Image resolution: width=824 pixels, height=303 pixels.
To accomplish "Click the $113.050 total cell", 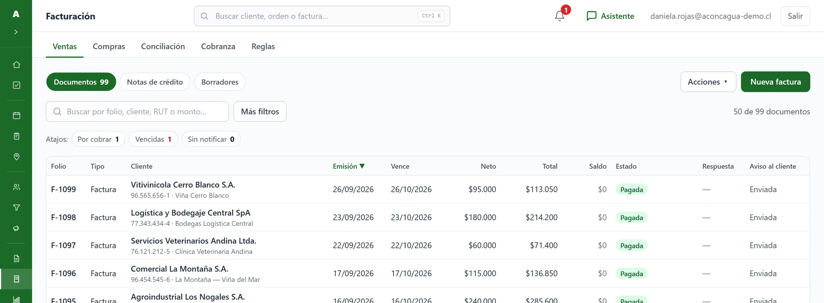I will click(x=541, y=189).
